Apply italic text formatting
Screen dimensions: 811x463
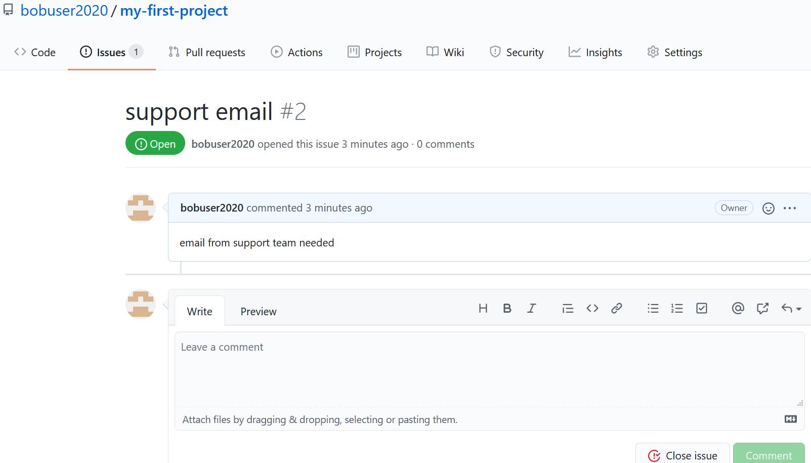[x=531, y=308]
